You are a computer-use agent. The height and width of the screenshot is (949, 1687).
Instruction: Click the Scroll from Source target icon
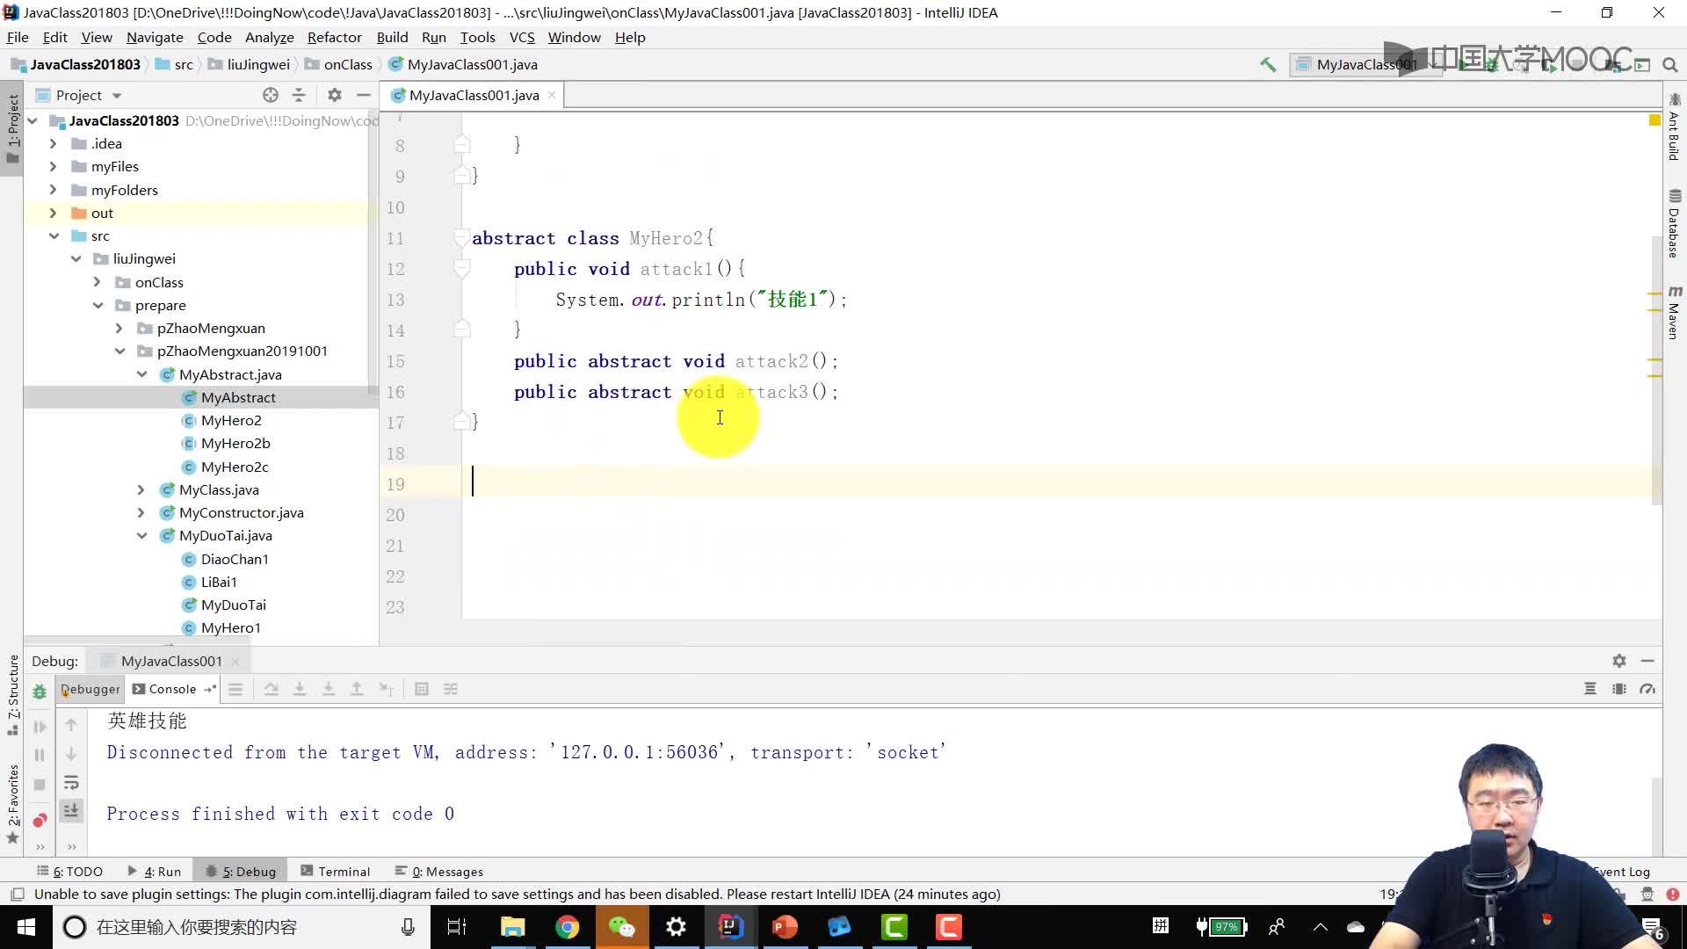pos(271,95)
